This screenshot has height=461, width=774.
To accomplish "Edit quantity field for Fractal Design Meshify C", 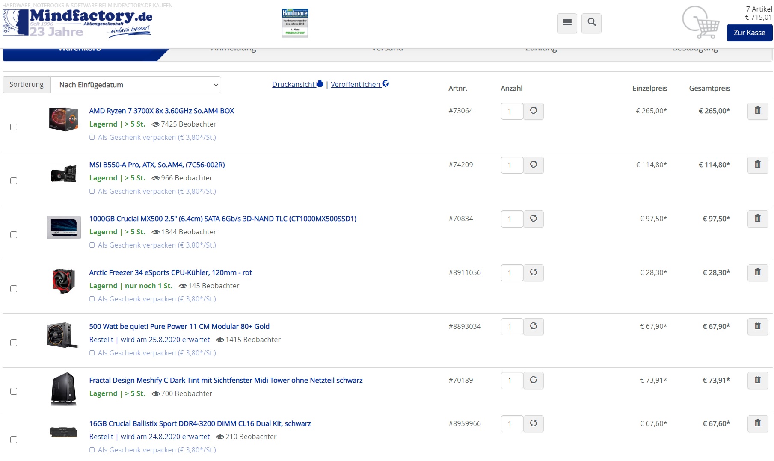I will [512, 381].
